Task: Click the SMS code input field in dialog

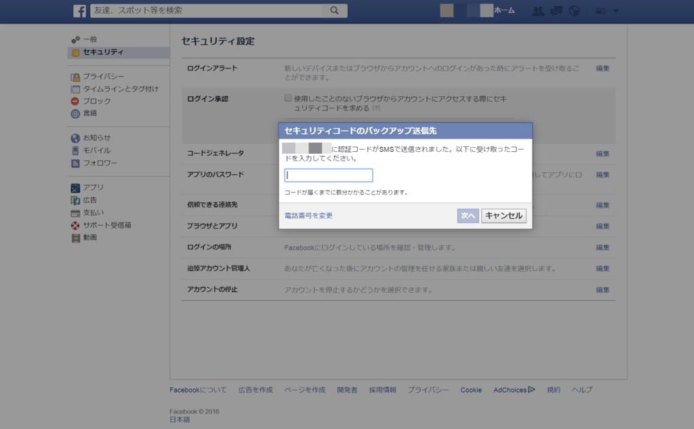Action: click(329, 176)
